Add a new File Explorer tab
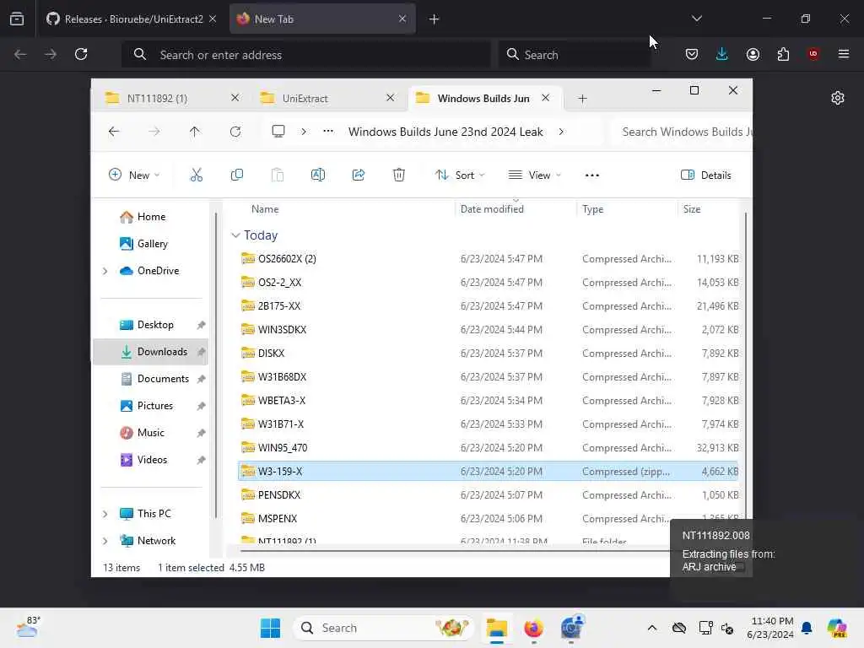 582,99
